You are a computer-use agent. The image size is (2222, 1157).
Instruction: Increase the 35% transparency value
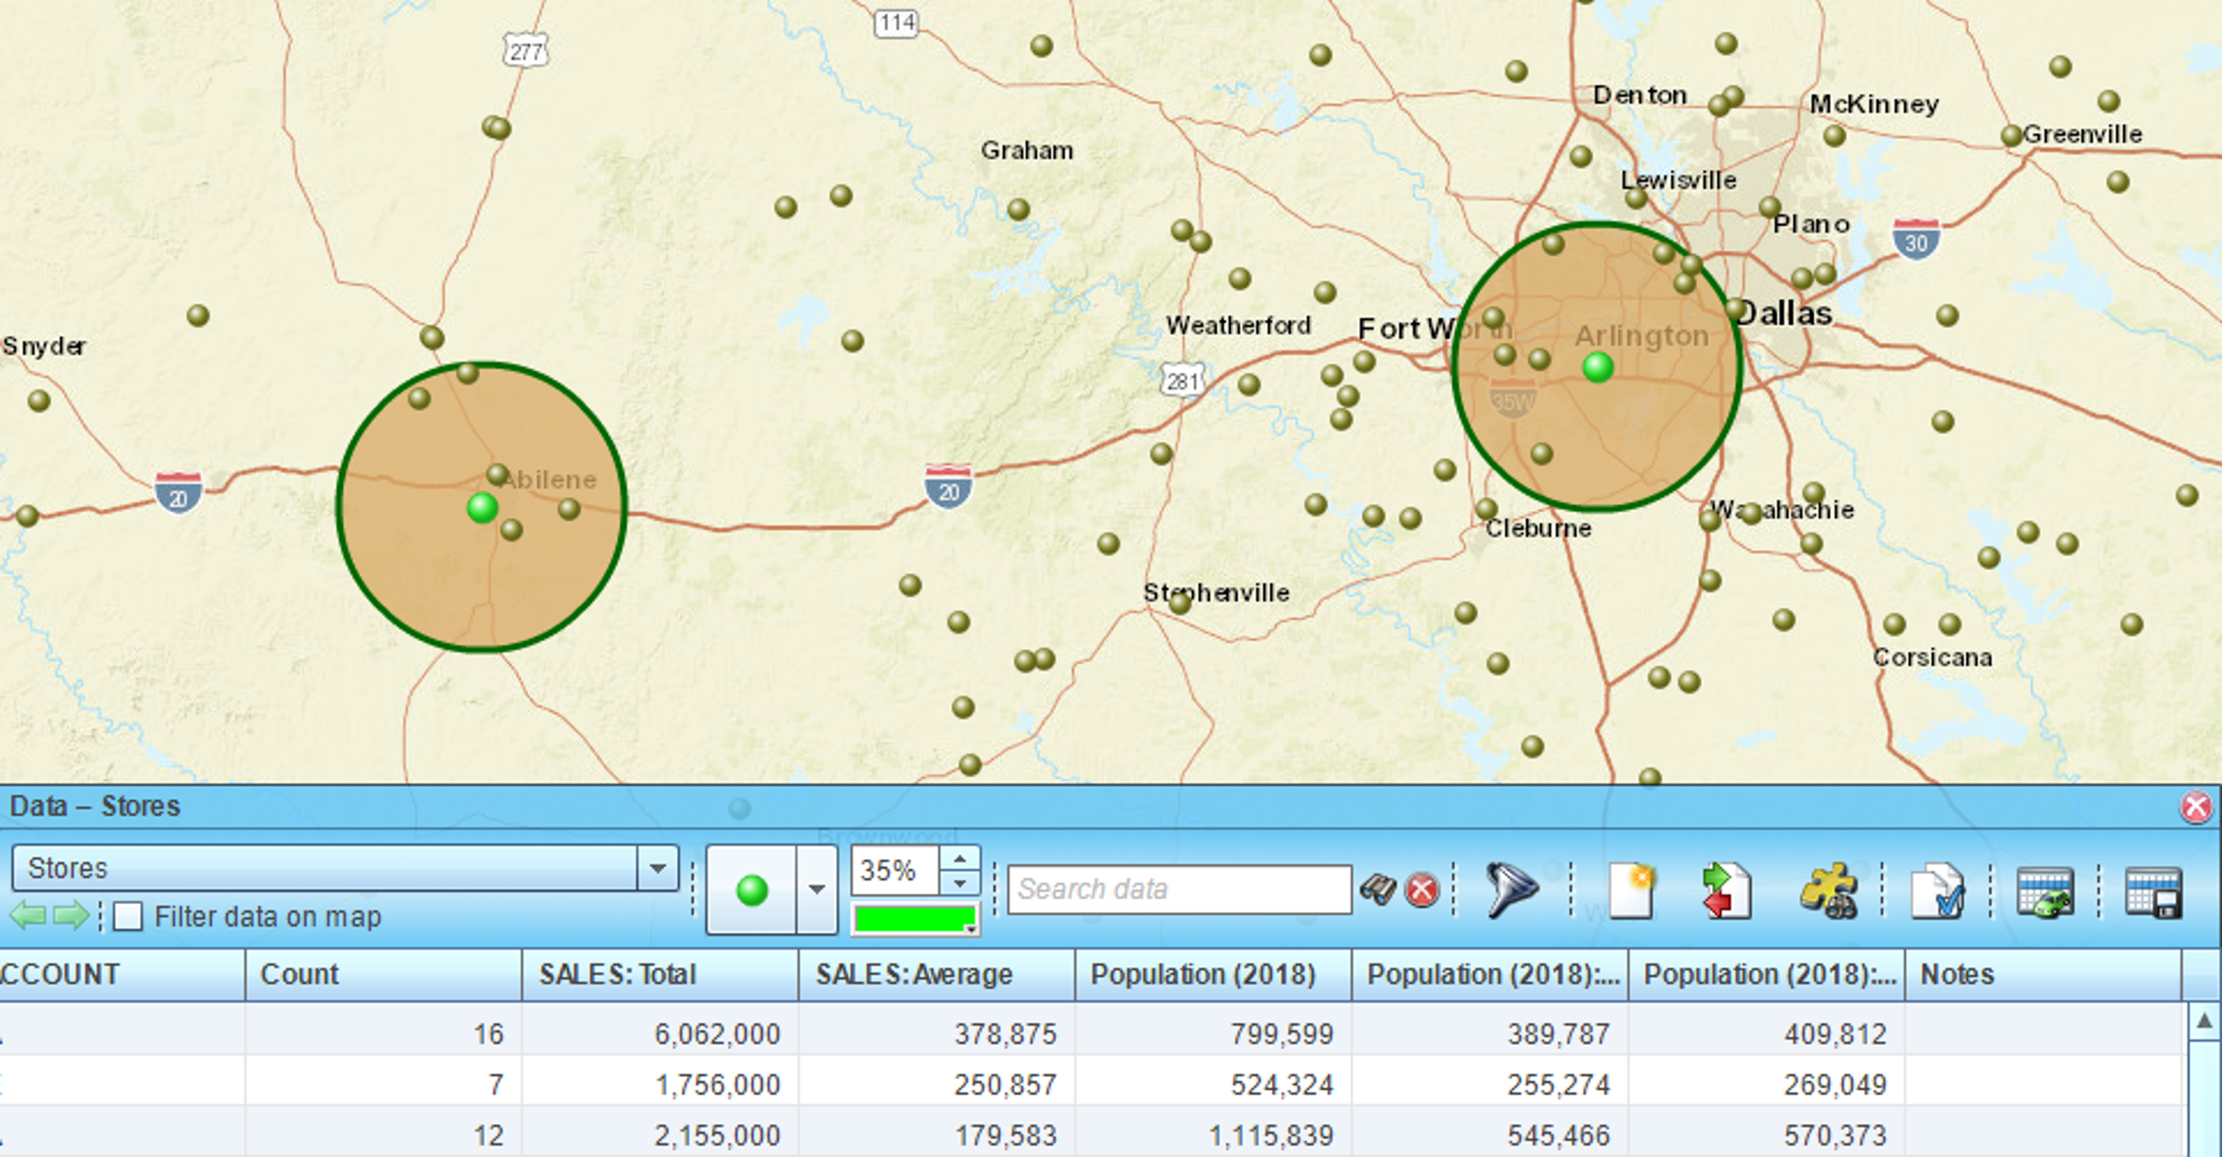tap(960, 859)
